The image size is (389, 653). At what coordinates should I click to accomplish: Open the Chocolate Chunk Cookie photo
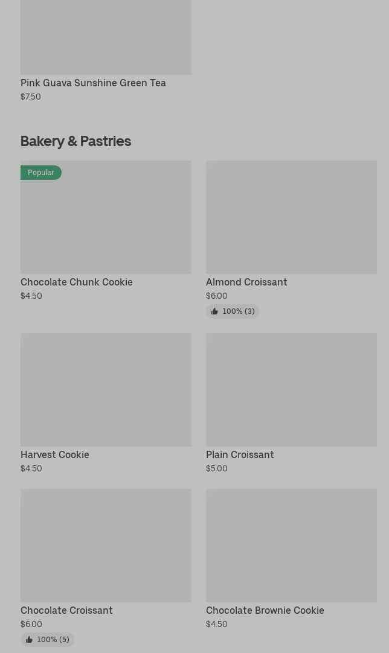click(106, 223)
